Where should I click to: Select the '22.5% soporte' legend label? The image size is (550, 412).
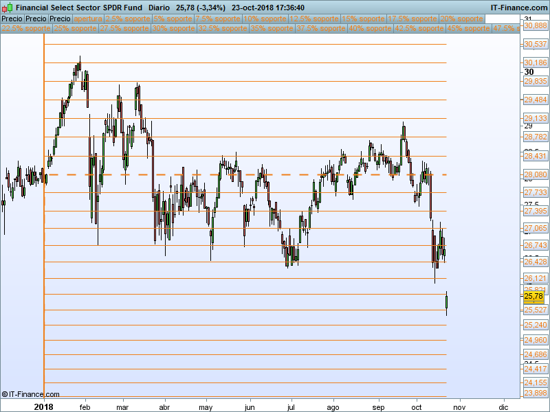[26, 28]
